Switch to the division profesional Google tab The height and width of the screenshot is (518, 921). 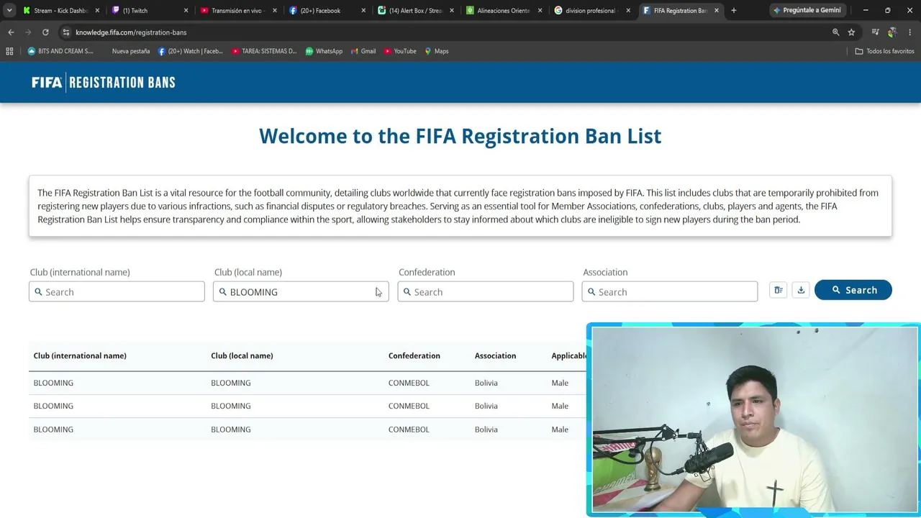point(592,10)
